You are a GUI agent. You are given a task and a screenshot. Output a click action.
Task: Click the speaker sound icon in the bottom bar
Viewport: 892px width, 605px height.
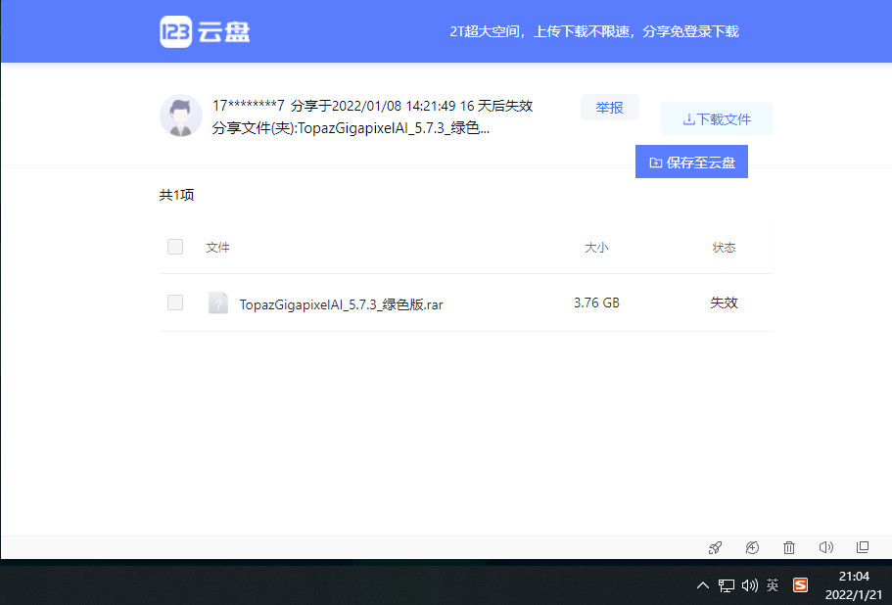826,547
